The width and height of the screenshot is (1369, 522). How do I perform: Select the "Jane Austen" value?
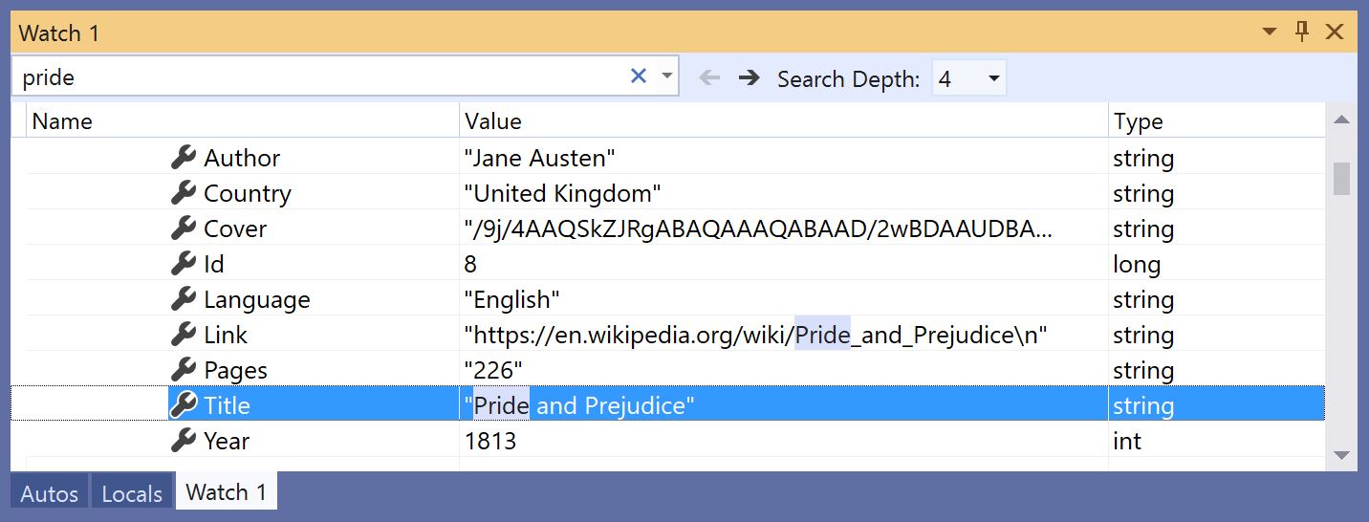click(540, 158)
